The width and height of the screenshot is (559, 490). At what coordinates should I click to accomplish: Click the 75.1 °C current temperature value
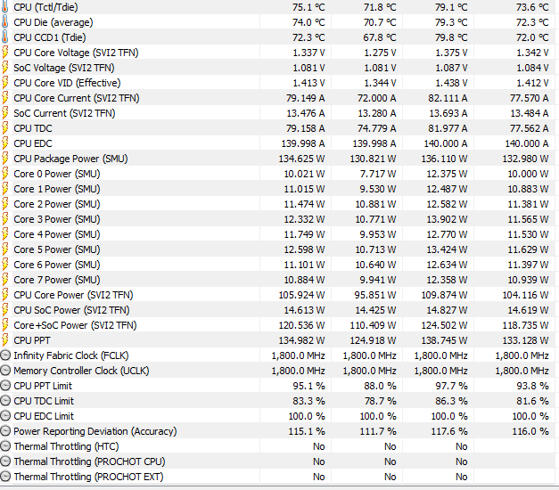308,7
